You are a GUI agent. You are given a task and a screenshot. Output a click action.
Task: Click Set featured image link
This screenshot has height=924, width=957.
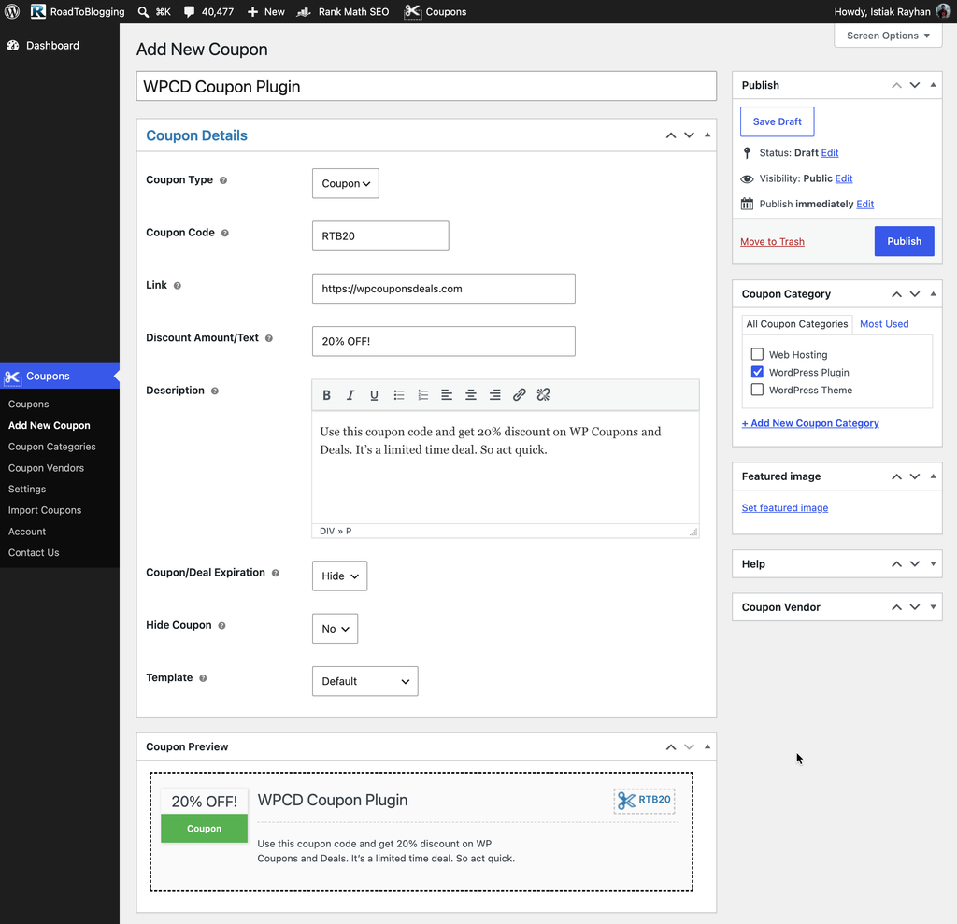pos(784,507)
